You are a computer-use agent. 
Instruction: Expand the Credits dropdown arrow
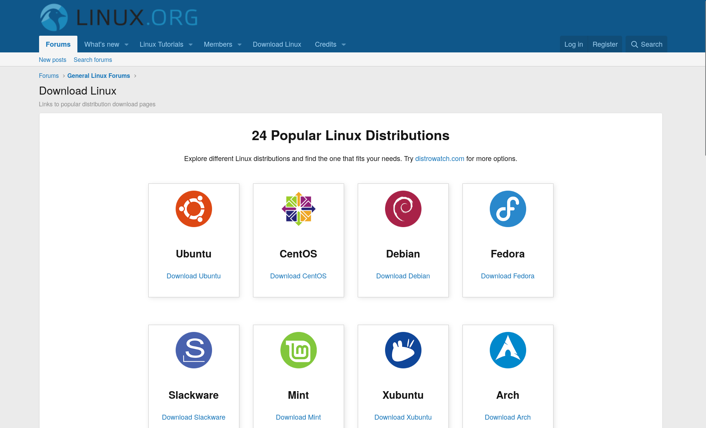click(344, 45)
